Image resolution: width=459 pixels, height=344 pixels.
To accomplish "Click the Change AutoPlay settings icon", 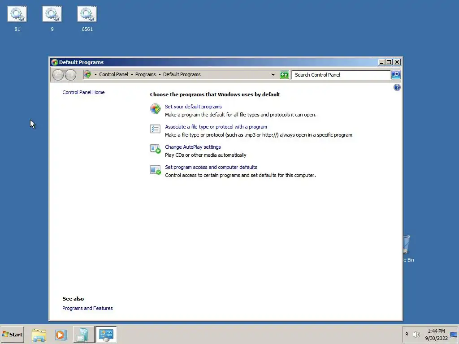I will click(155, 149).
